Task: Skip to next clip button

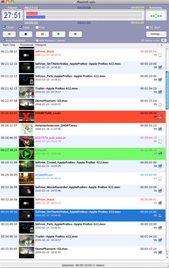Action: point(75,34)
